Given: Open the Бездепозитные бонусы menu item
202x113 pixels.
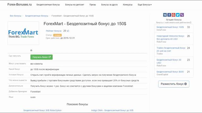Looking at the screenshot, I should (x=48, y=5).
